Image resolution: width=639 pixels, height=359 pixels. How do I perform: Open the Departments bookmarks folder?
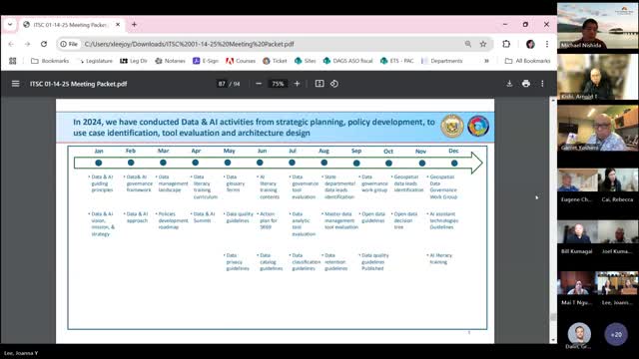click(x=442, y=61)
